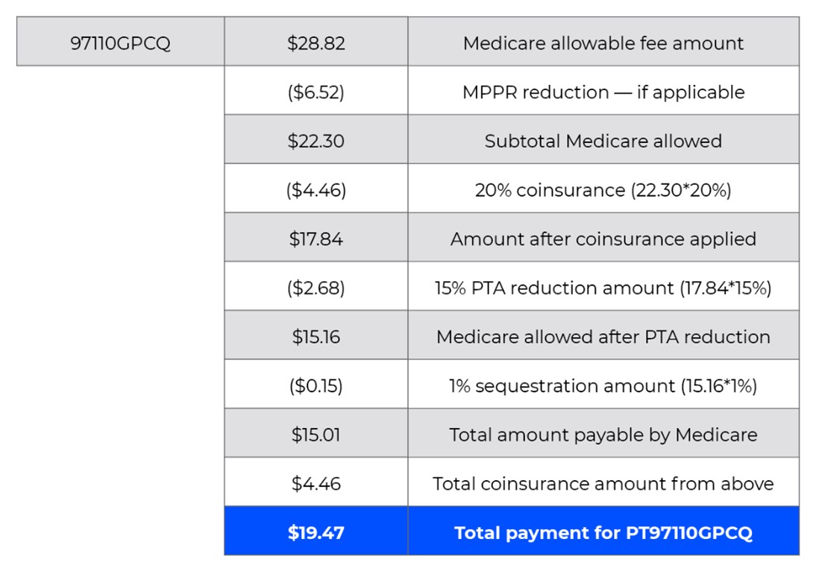Select the ($6.52) reduction value
The image size is (816, 571).
click(316, 92)
